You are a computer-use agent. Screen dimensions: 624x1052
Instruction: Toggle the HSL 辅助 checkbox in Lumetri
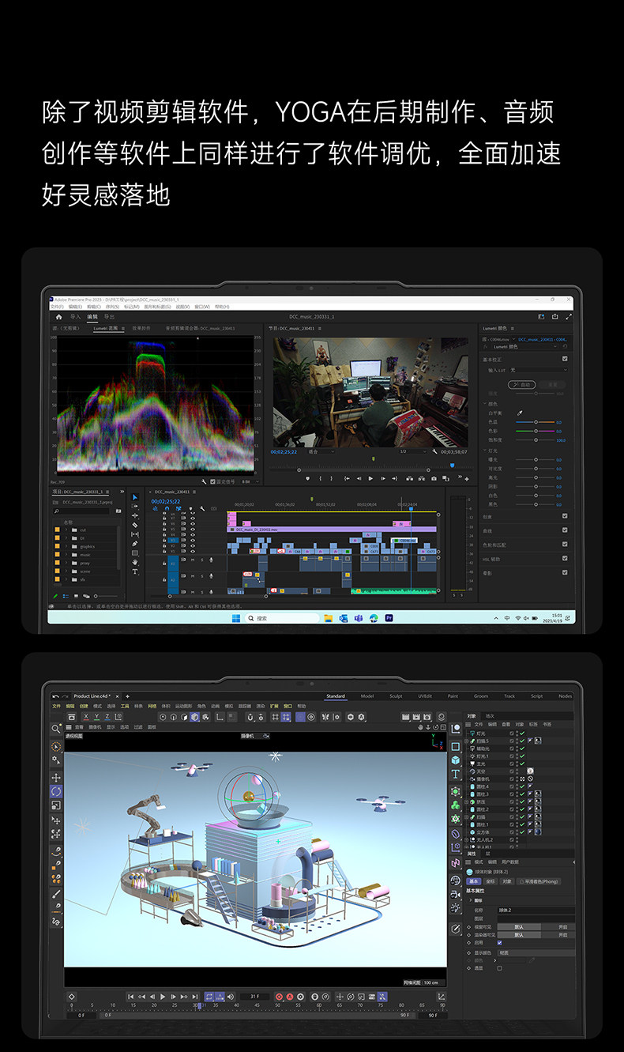pyautogui.click(x=565, y=558)
